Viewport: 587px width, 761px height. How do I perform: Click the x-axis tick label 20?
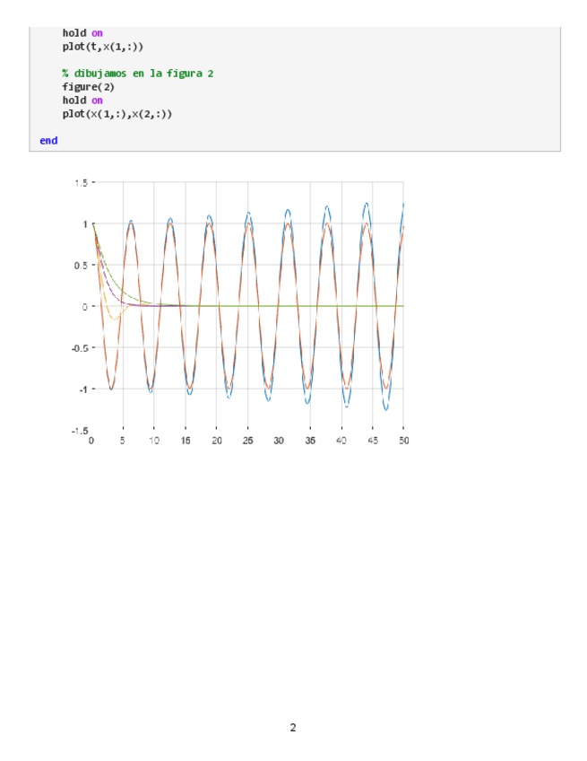[x=217, y=442]
